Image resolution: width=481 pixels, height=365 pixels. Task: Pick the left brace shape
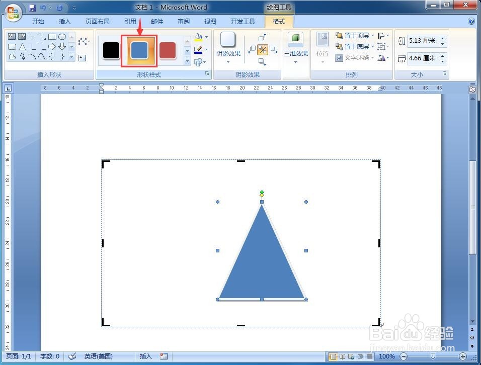(52, 57)
